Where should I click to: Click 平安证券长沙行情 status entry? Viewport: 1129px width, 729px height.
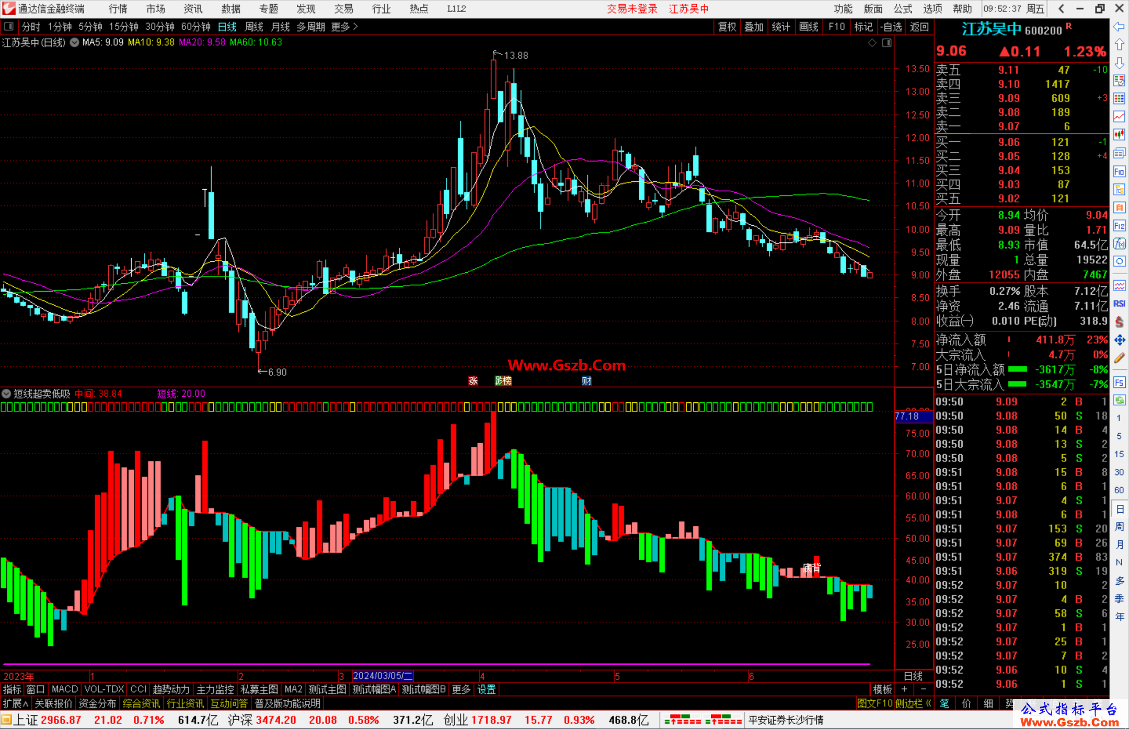(x=786, y=720)
